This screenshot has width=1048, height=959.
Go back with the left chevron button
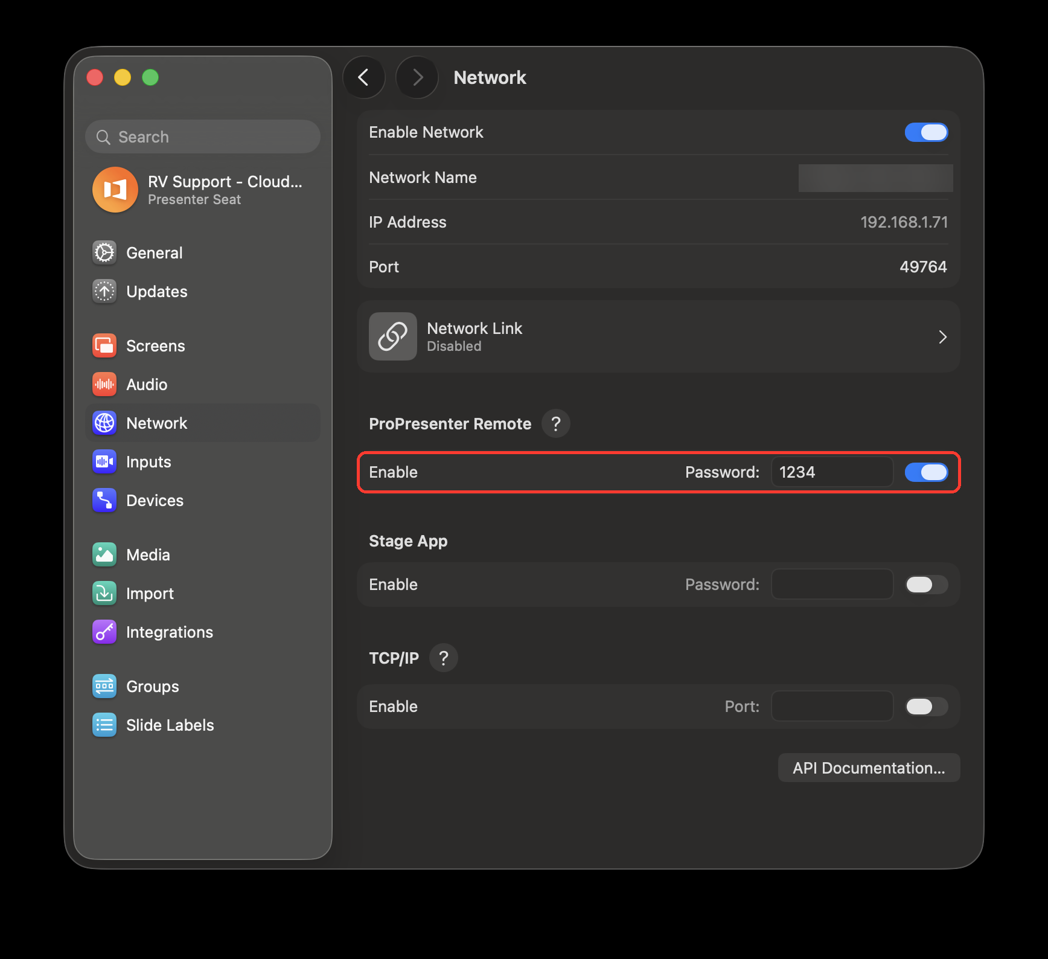[x=364, y=77]
